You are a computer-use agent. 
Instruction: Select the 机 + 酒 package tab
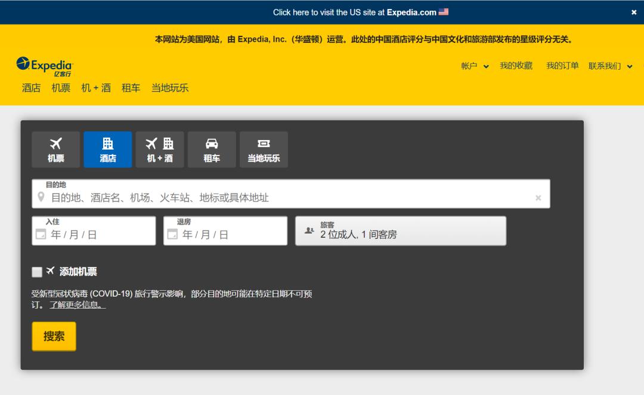(x=160, y=150)
